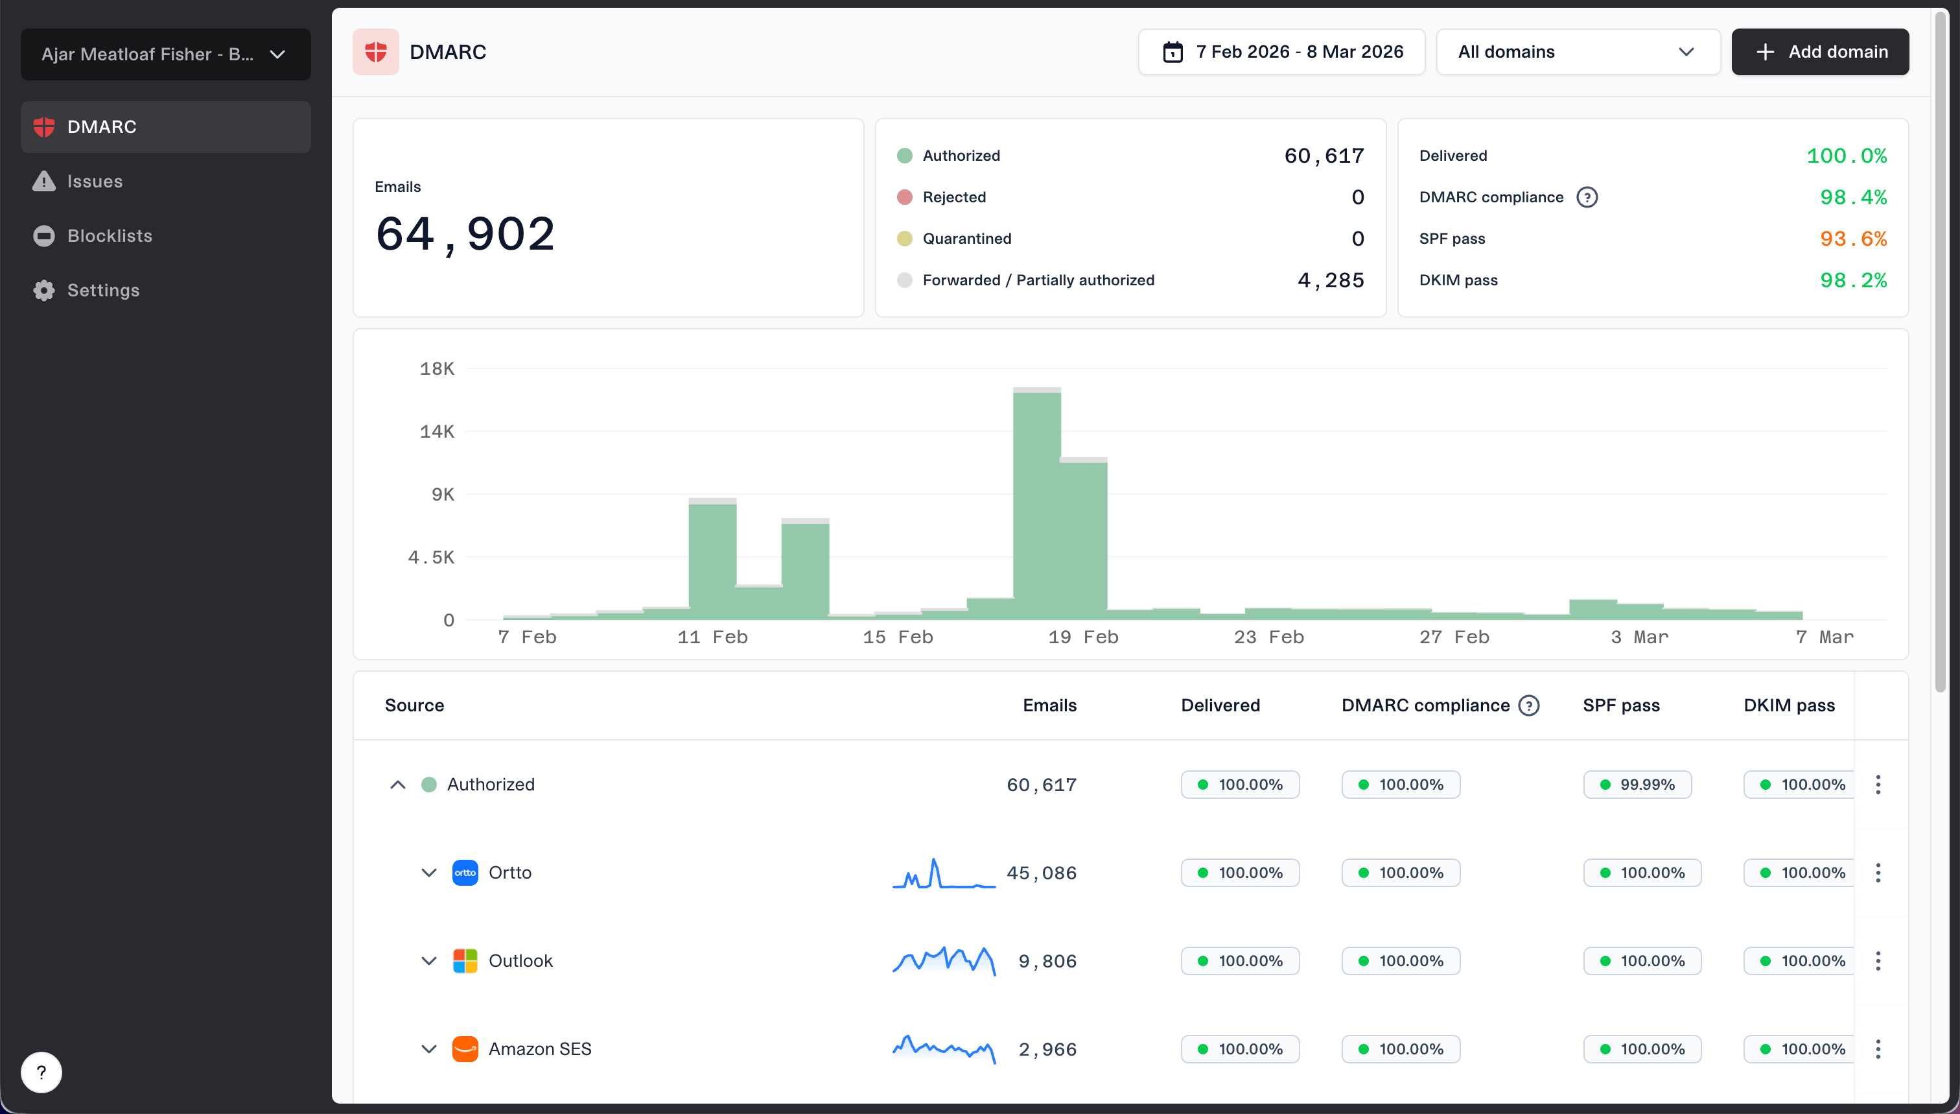The width and height of the screenshot is (1960, 1114).
Task: Open the Issues sidebar page
Action: [x=95, y=182]
